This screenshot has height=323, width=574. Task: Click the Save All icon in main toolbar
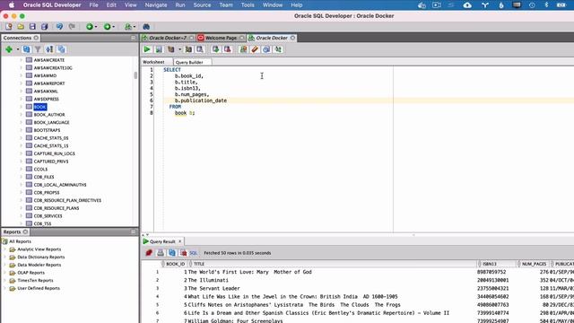tap(44, 27)
